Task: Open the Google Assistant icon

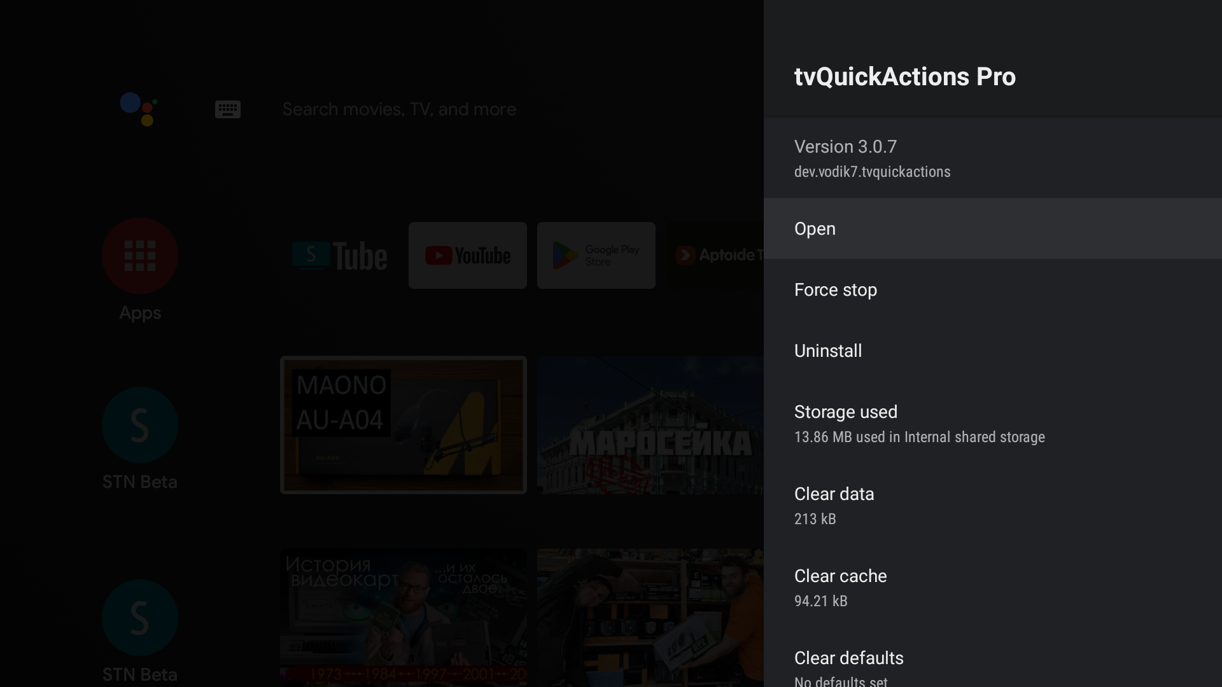Action: 139,109
